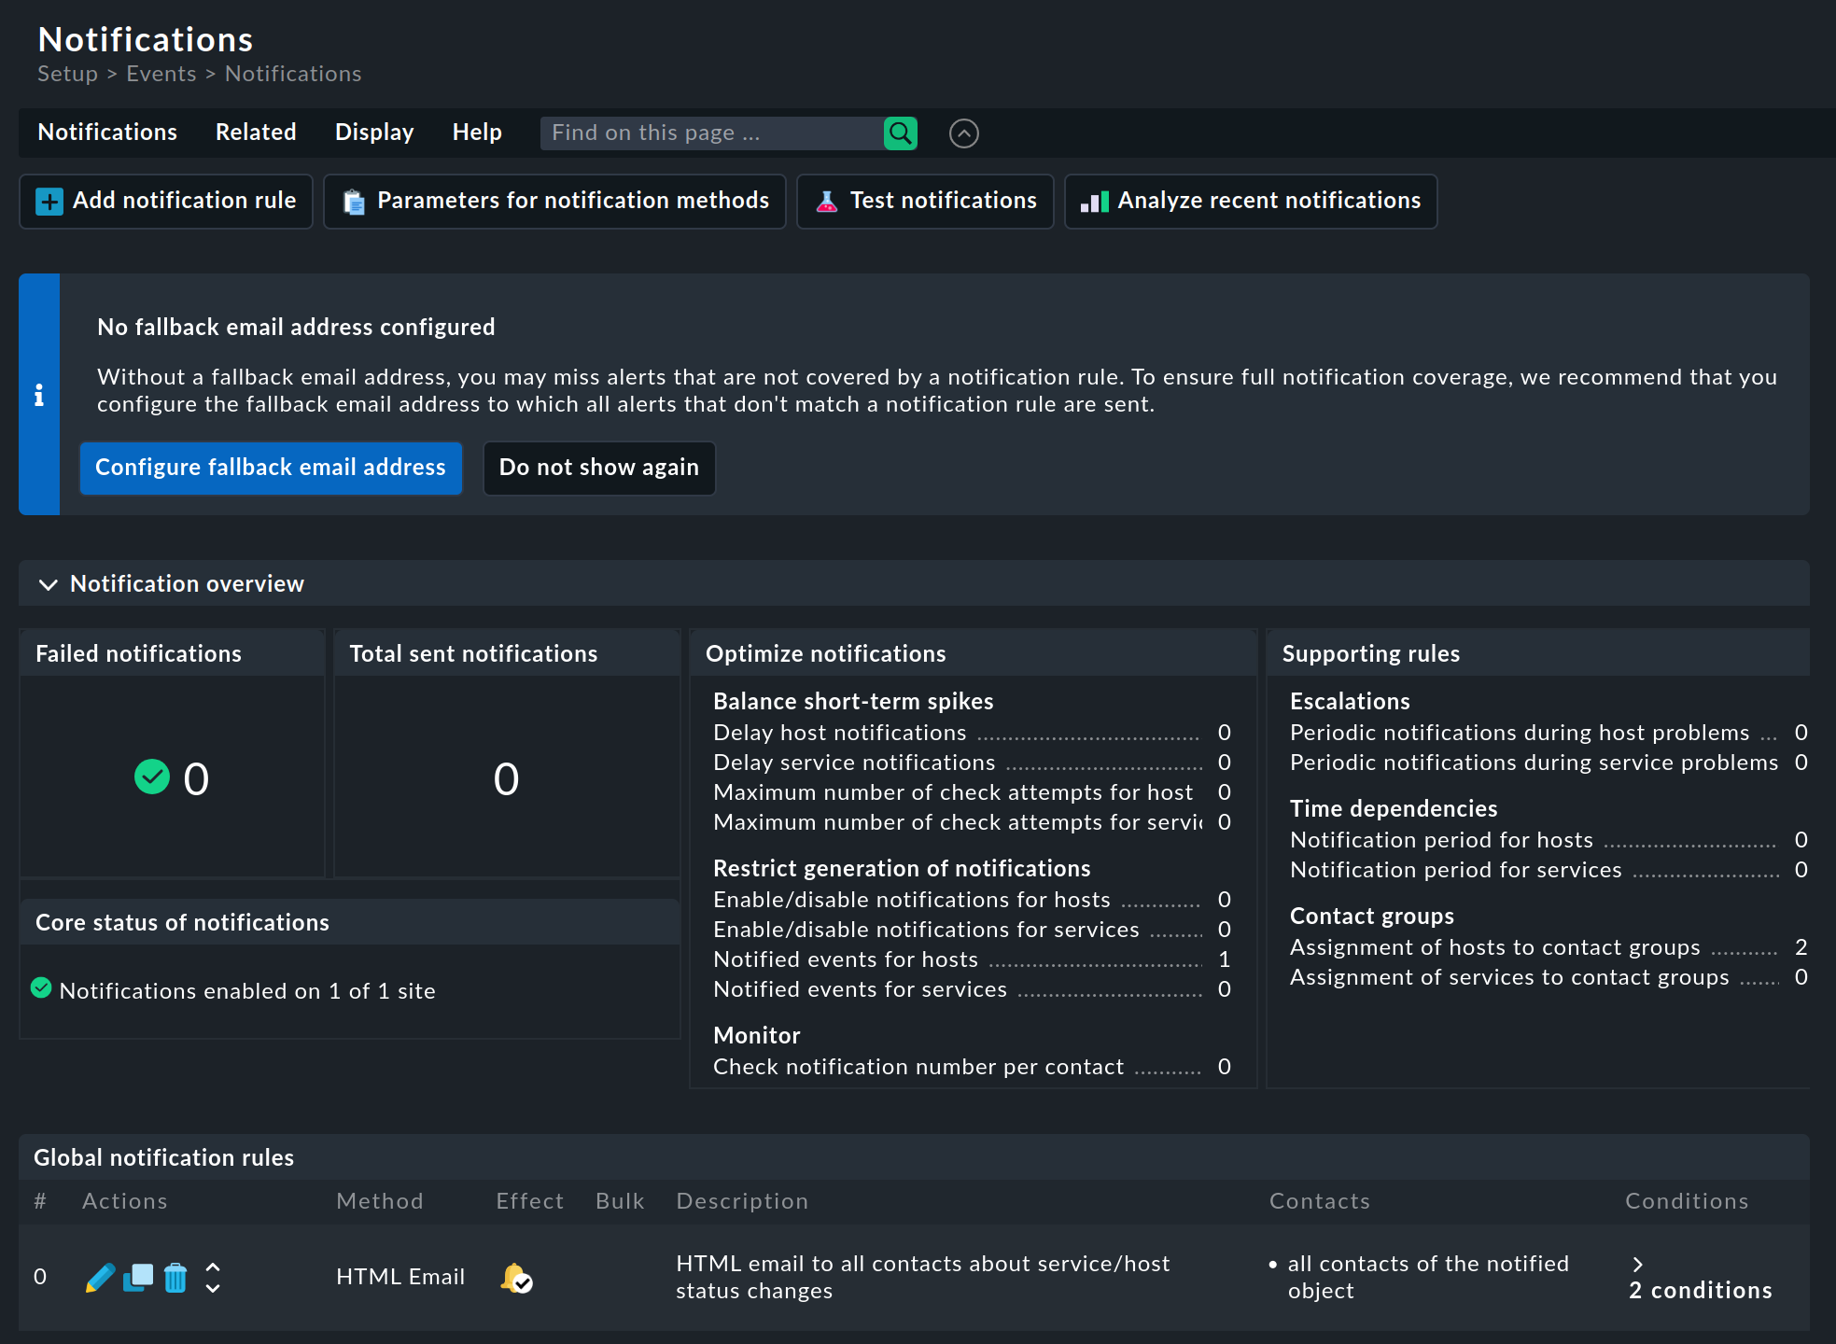Image resolution: width=1836 pixels, height=1344 pixels.
Task: Click the Total sent notifications count 0
Action: (x=506, y=778)
